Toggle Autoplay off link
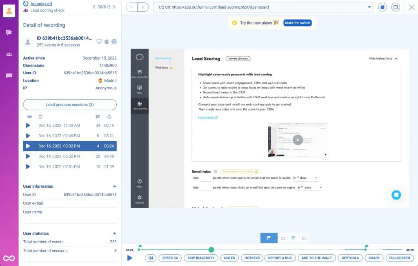 pos(41,4)
